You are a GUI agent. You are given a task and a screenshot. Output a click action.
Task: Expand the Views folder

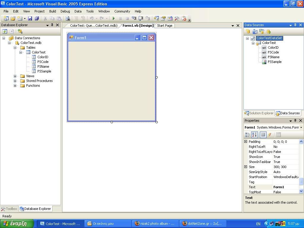coord(15,76)
